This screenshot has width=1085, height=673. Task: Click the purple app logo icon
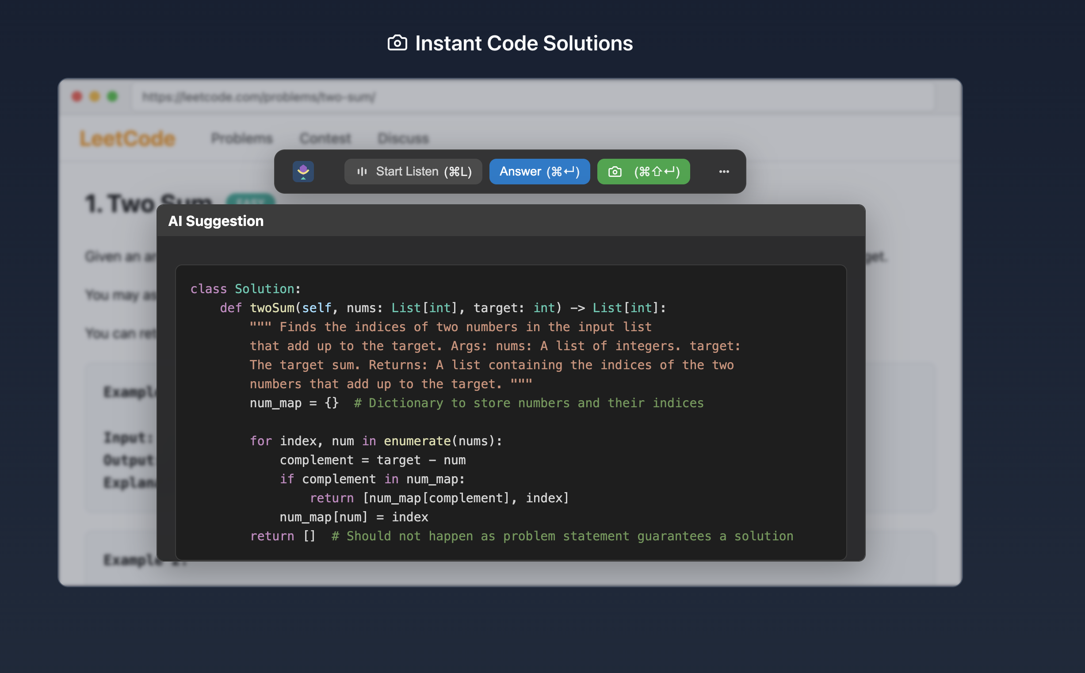(x=303, y=172)
